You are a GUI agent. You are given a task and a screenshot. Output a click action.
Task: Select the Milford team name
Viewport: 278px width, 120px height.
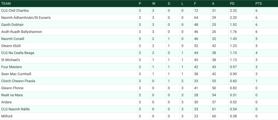7,116
